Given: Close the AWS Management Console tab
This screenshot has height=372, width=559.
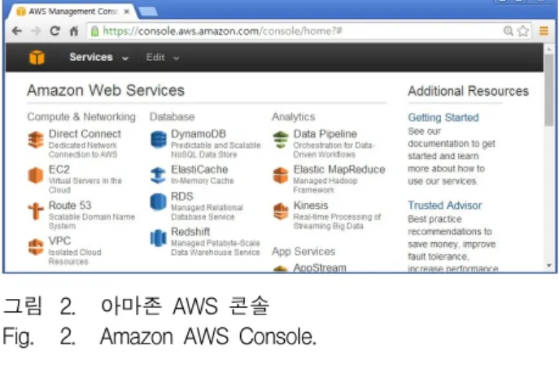Looking at the screenshot, I should click(127, 11).
